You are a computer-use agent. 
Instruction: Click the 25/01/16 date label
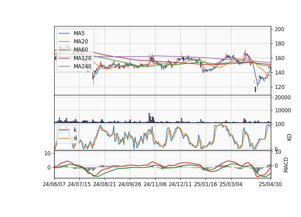(206, 185)
